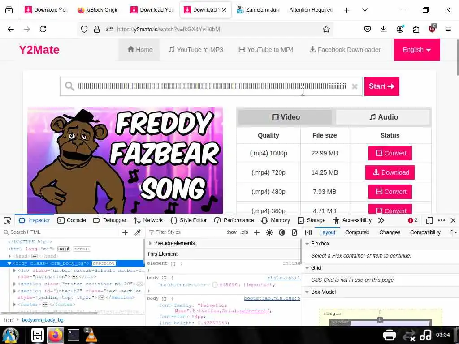Screen dimensions: 459x344
Task: Open the Freddy Fazbear Song thumbnail
Action: pyautogui.click(x=125, y=160)
